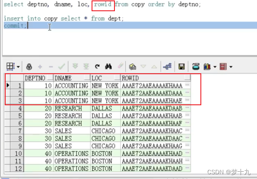
Task: Click the red table report icon
Action: click(223, 66)
